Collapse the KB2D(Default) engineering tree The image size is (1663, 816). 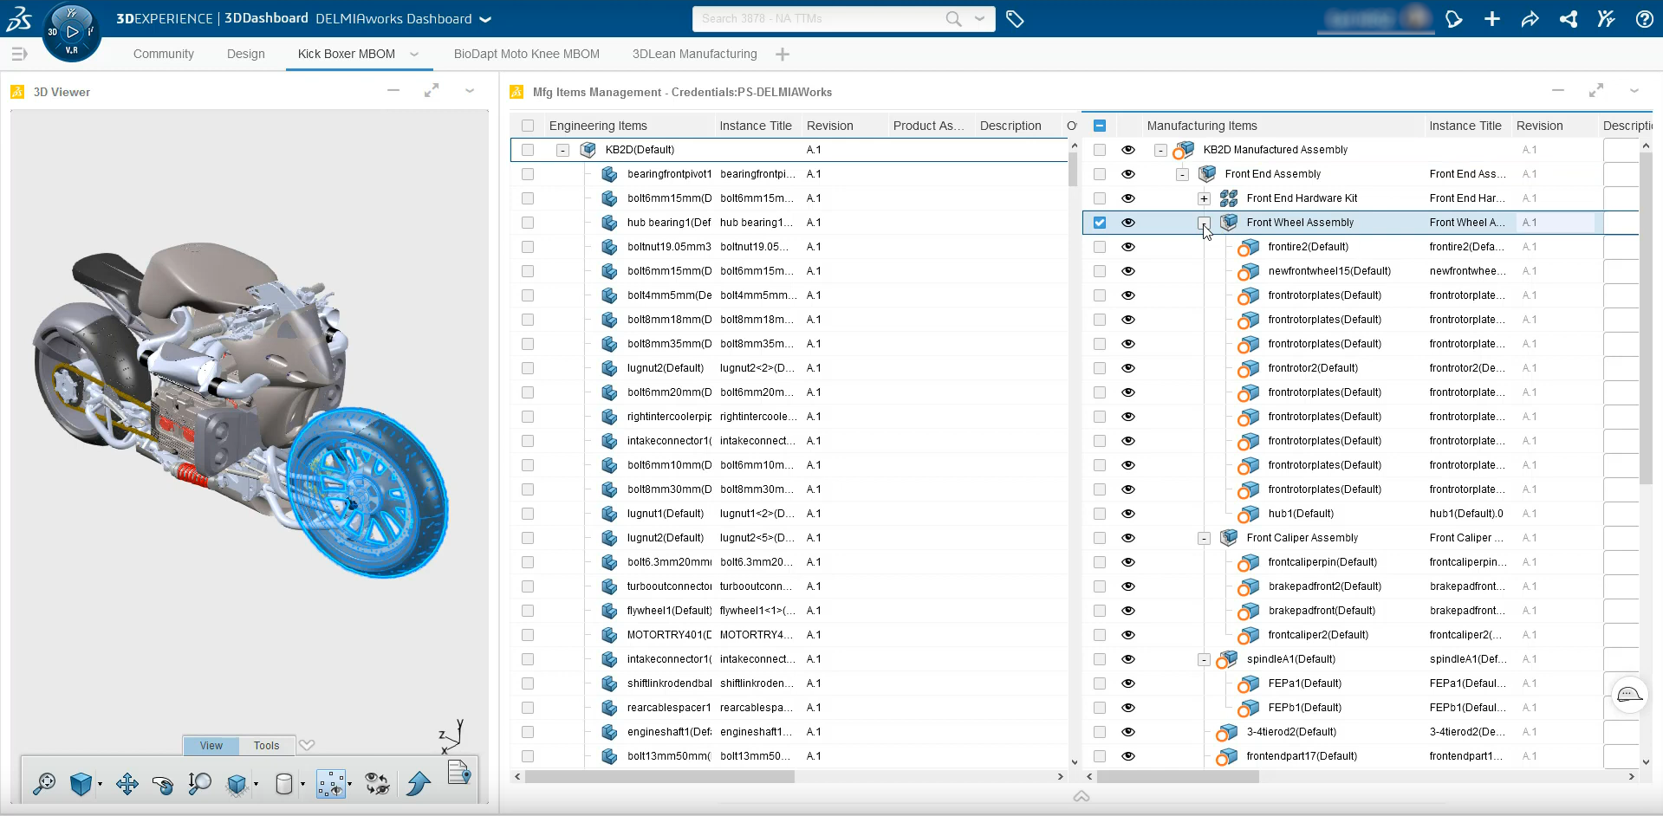pos(562,151)
